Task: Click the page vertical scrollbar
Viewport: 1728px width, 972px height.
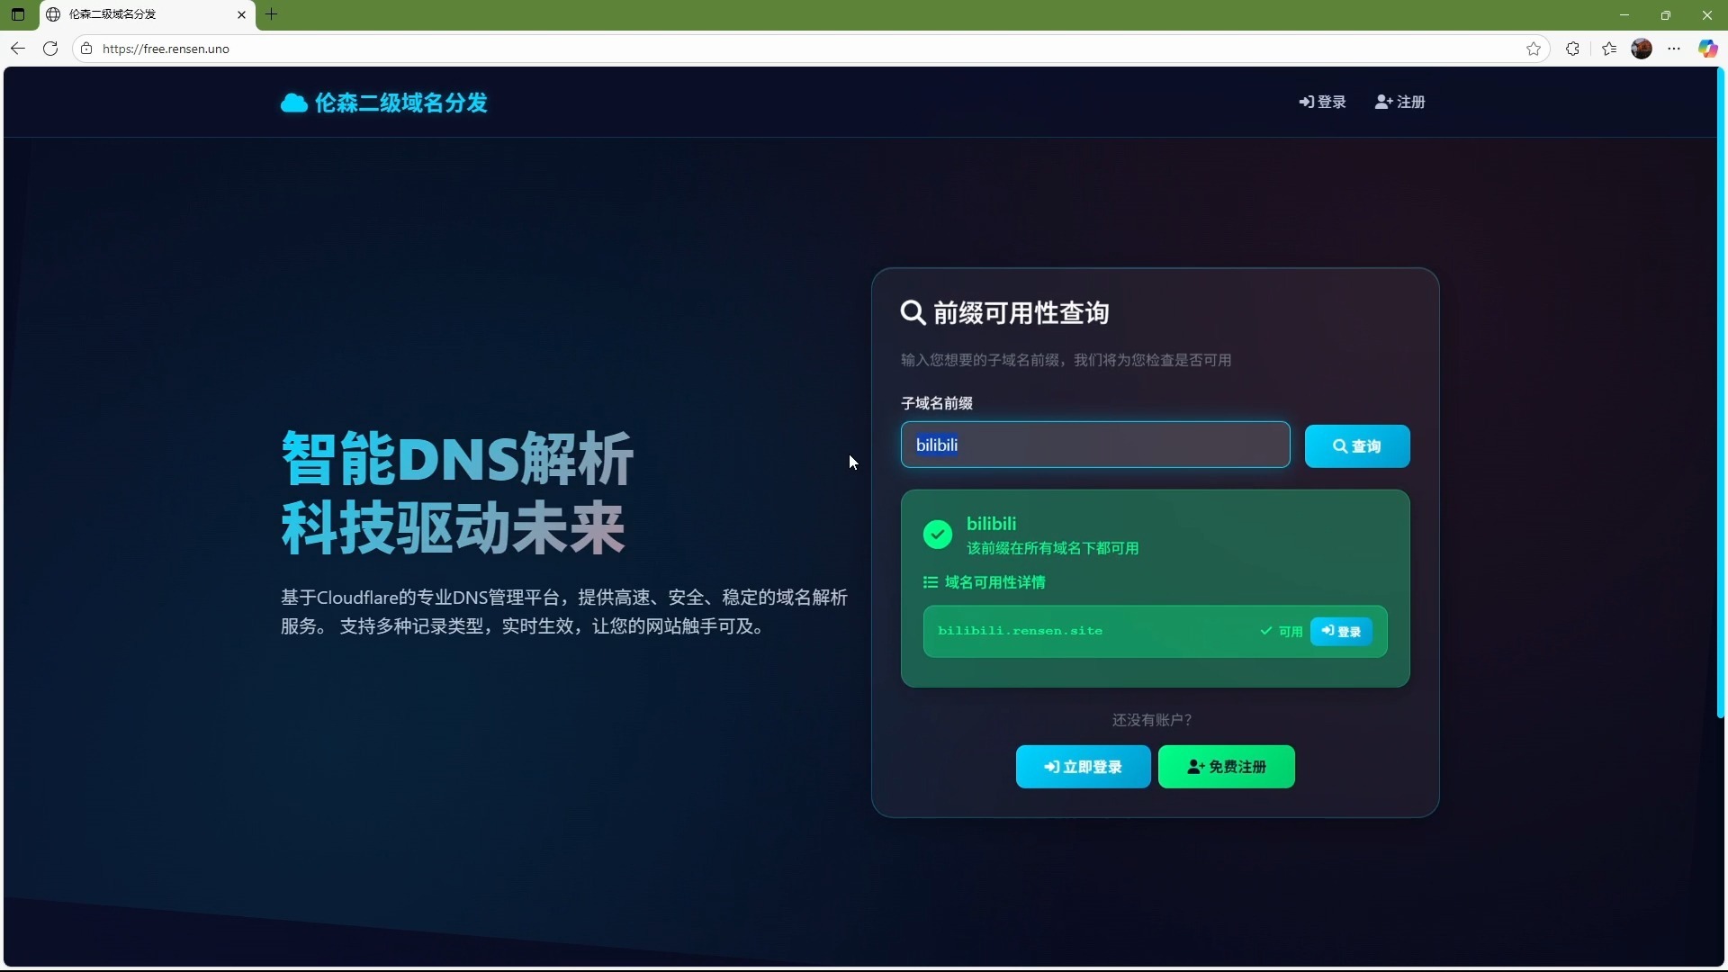Action: 1721,393
